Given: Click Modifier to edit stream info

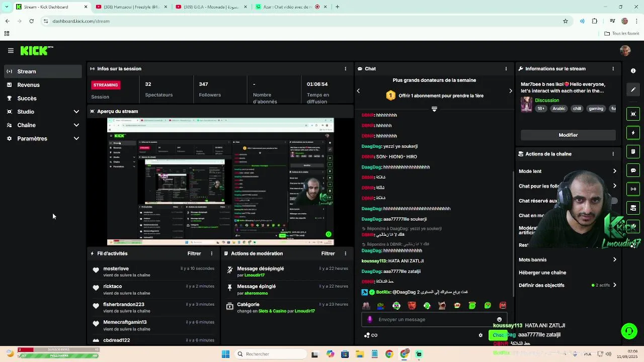Looking at the screenshot, I should point(568,135).
